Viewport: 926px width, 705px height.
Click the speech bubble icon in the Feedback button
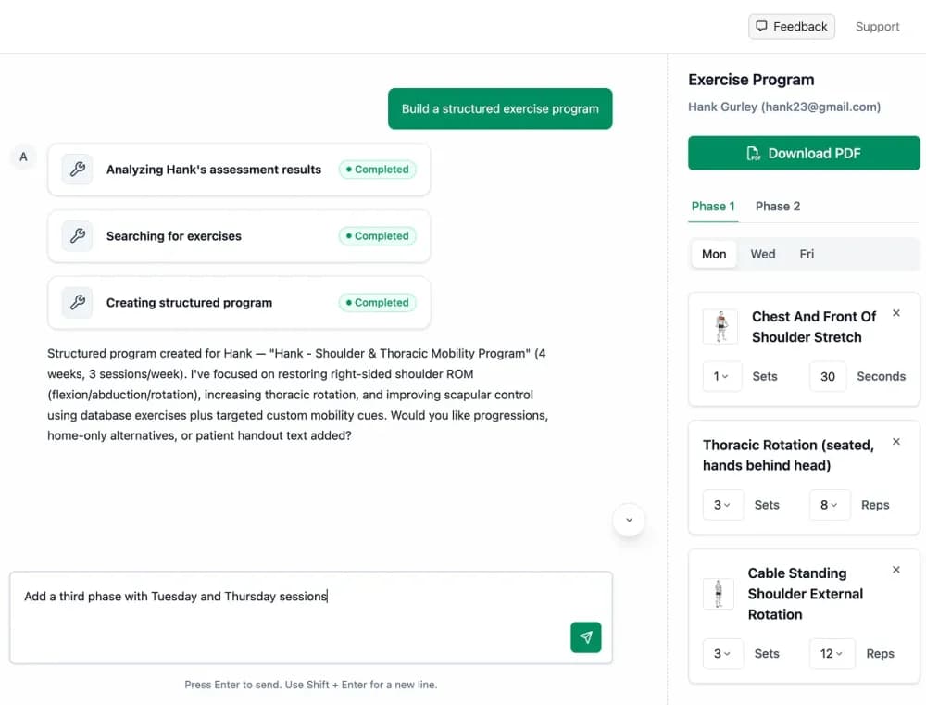pos(762,26)
